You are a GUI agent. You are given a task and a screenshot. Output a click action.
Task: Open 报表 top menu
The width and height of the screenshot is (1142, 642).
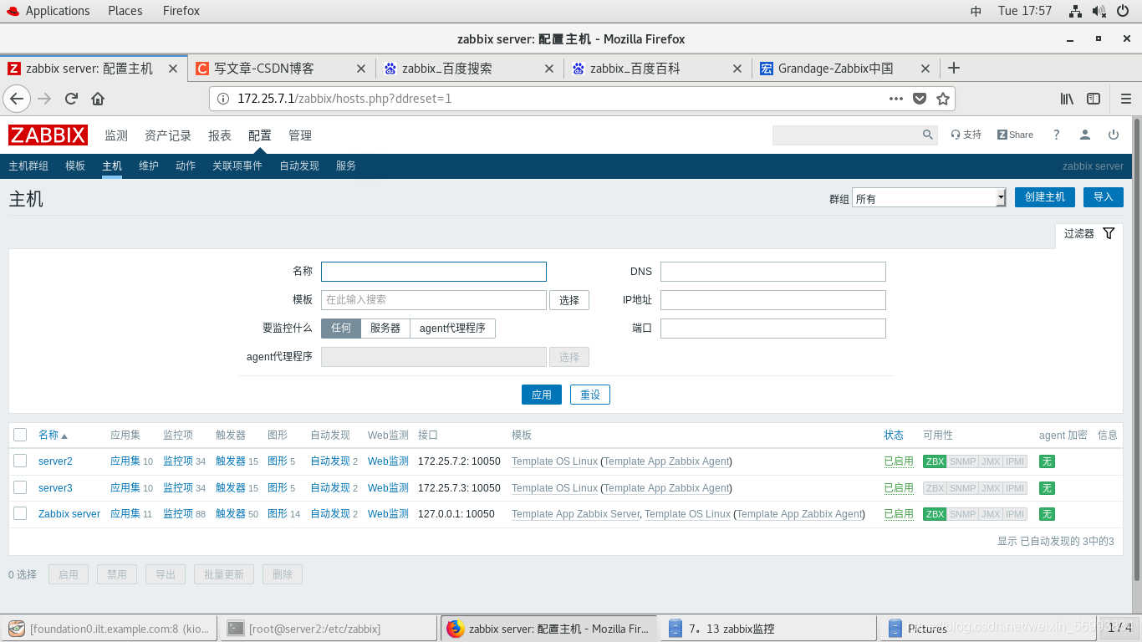coord(220,135)
